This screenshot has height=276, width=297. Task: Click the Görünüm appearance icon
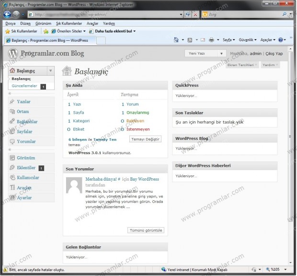pyautogui.click(x=12, y=158)
